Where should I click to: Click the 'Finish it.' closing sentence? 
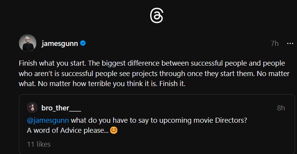coord(172,84)
